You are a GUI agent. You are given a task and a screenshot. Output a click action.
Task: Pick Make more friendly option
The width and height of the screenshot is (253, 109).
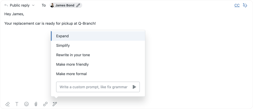coord(72,64)
